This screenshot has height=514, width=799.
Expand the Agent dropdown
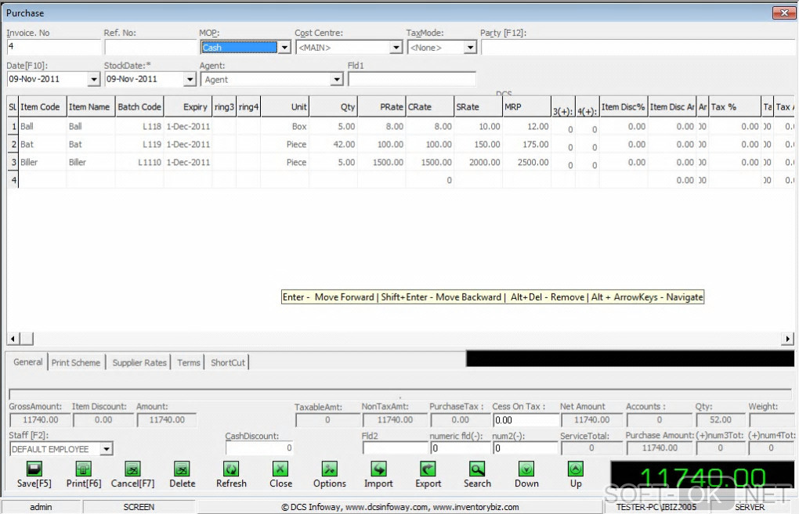pos(336,79)
